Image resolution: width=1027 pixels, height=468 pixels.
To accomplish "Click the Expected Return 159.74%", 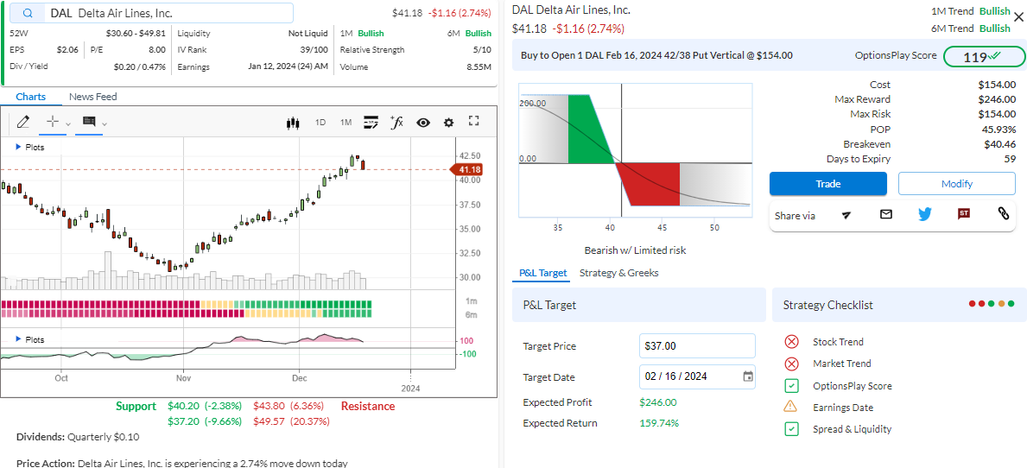I will (x=660, y=423).
